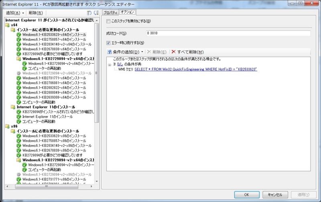Select Internet Explorer 11のインストール group folder icon

[13, 107]
